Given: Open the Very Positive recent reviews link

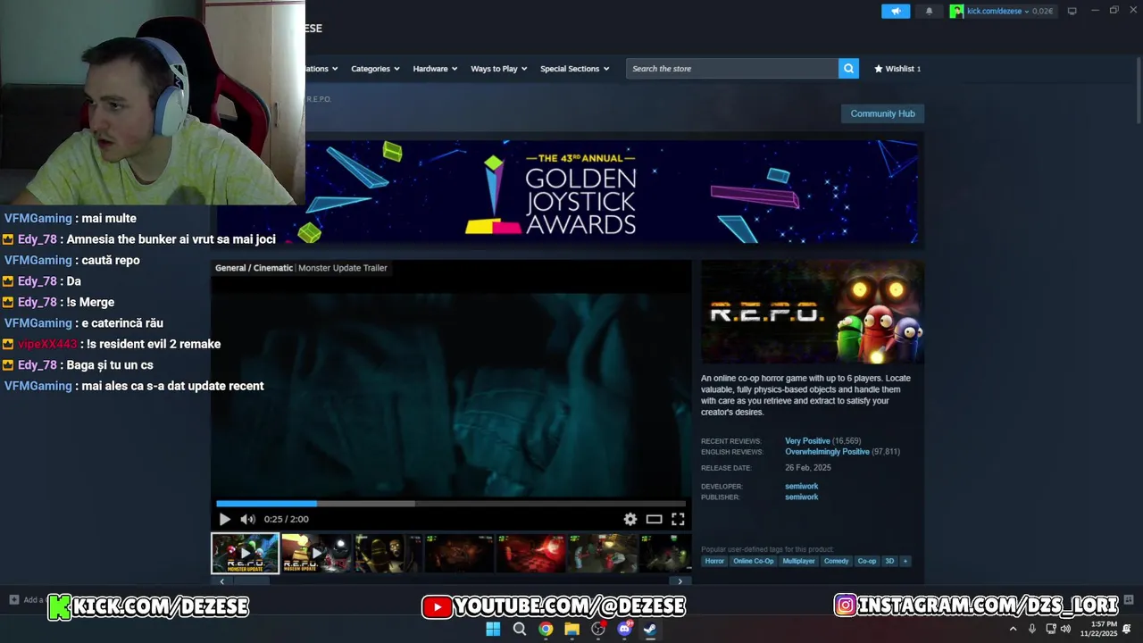Looking at the screenshot, I should point(807,441).
